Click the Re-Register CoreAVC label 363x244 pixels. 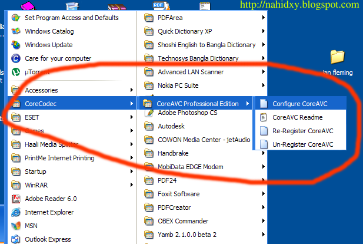(x=303, y=131)
